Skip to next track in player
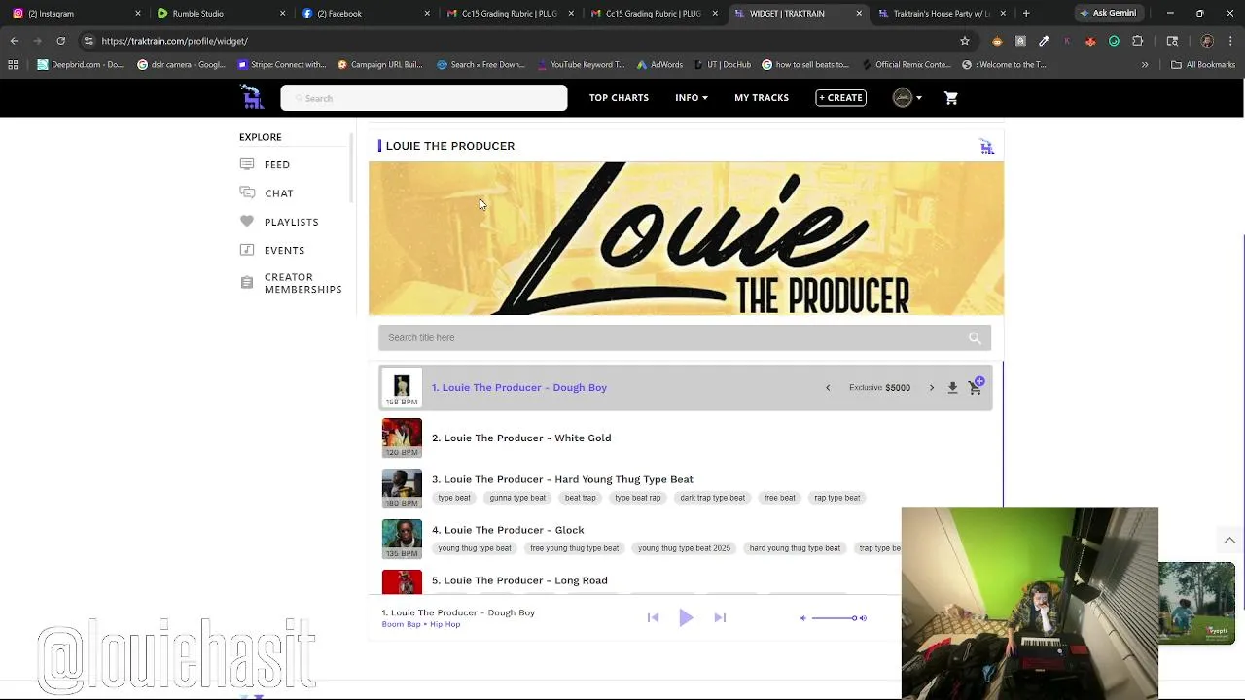The height and width of the screenshot is (700, 1245). point(720,617)
